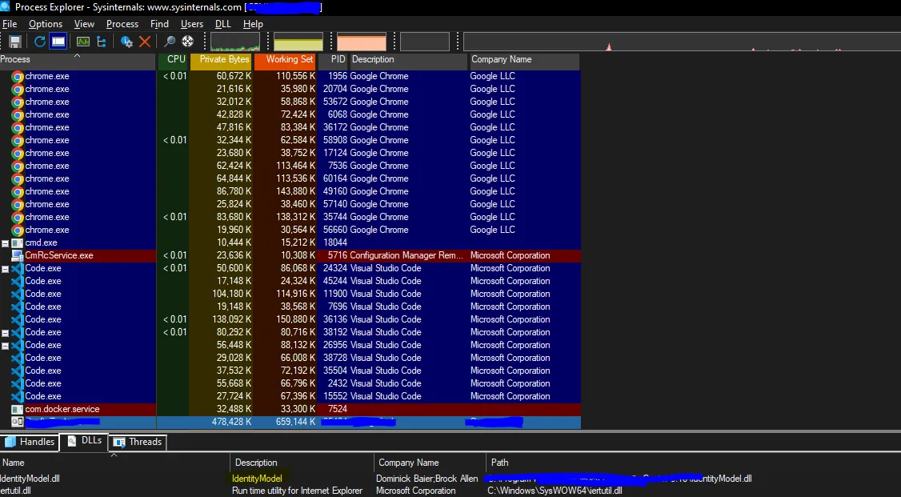Screen dimensions: 901x497
Task: Switch to the Threads tab
Action: [x=138, y=442]
